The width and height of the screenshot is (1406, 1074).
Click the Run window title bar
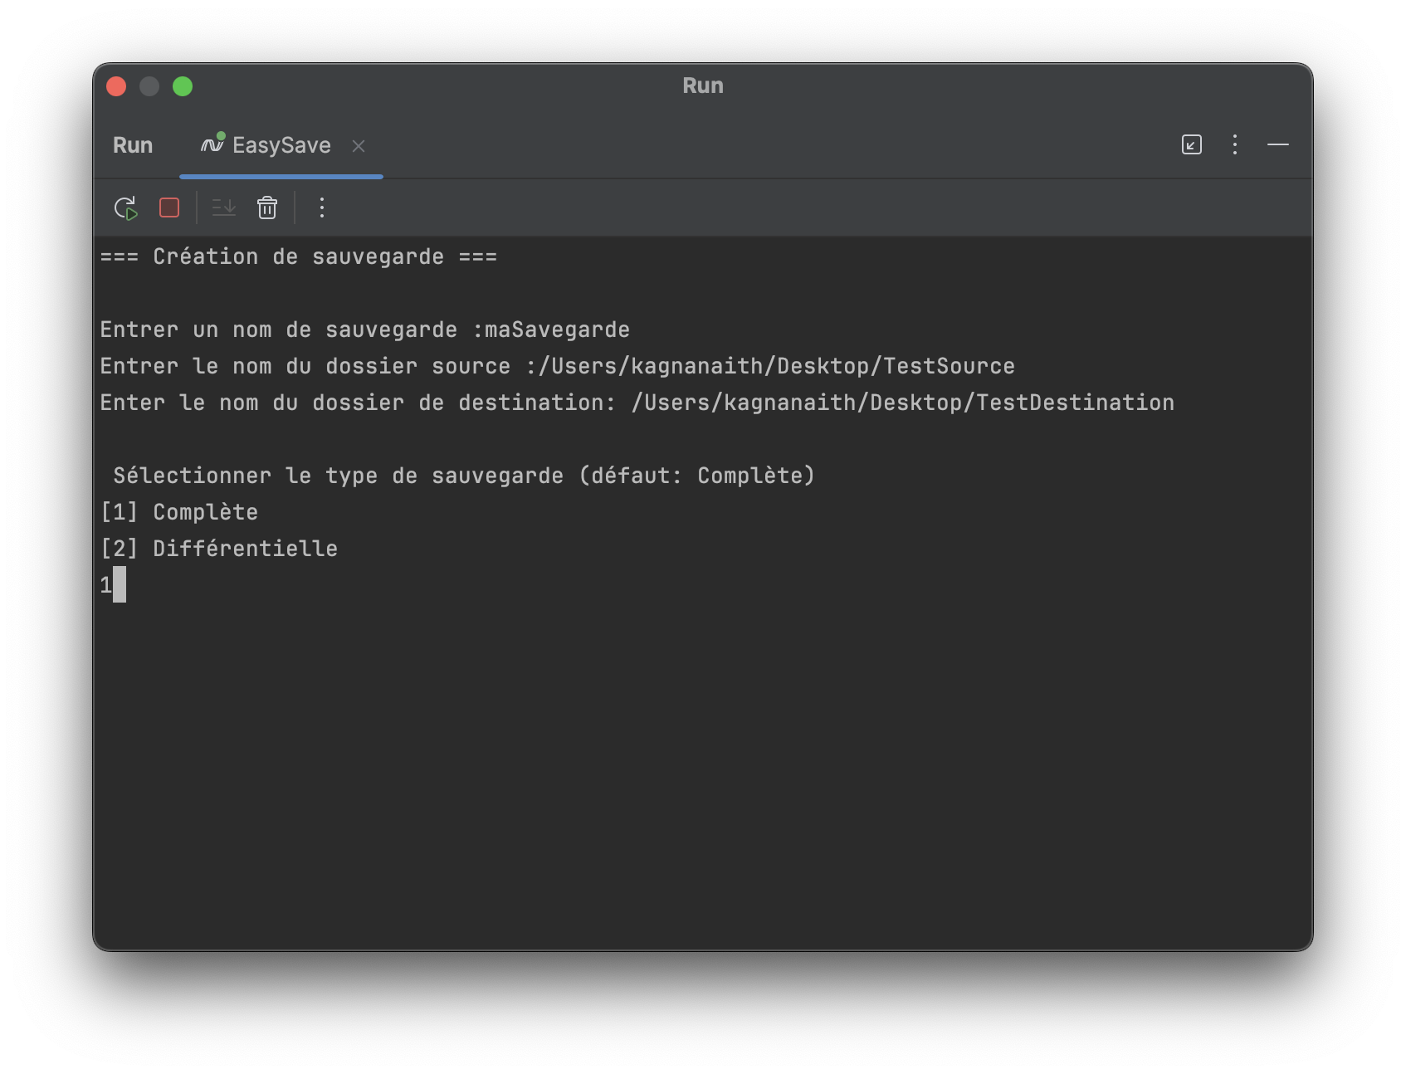click(x=702, y=85)
